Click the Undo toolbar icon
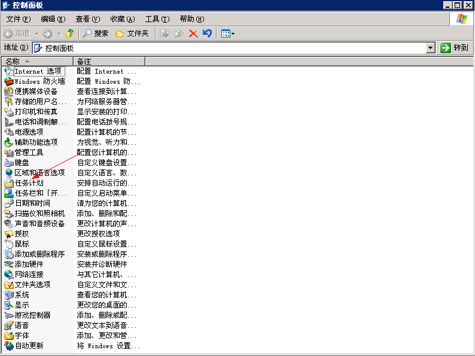This screenshot has width=475, height=356. (x=207, y=34)
